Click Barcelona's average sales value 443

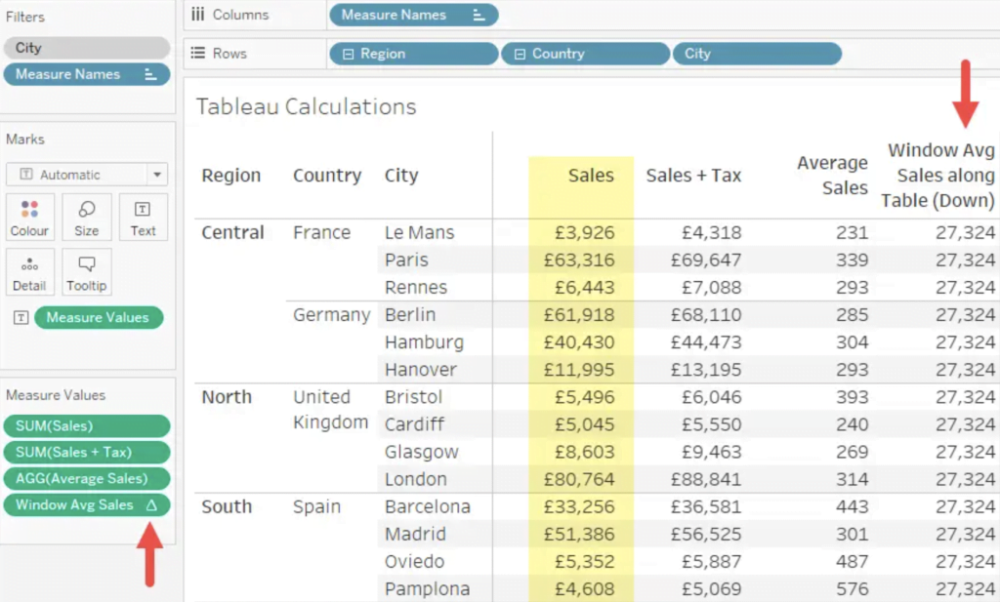pos(852,506)
